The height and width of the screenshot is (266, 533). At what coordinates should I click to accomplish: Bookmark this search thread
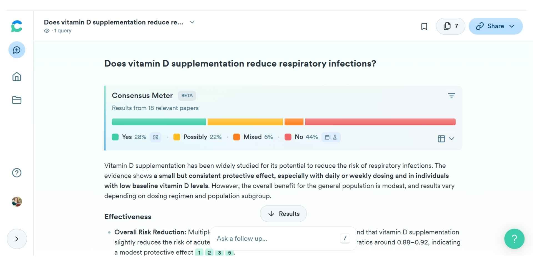tap(424, 26)
